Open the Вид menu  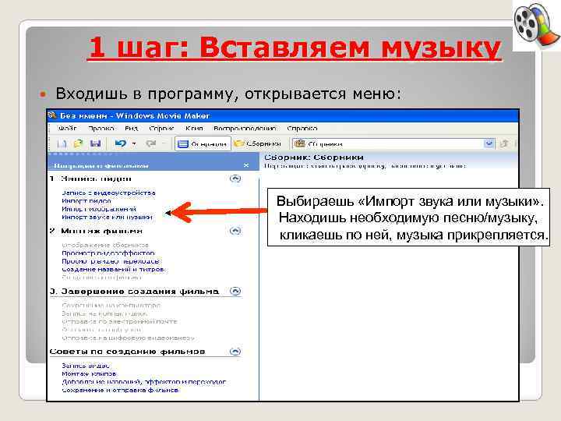(x=132, y=128)
